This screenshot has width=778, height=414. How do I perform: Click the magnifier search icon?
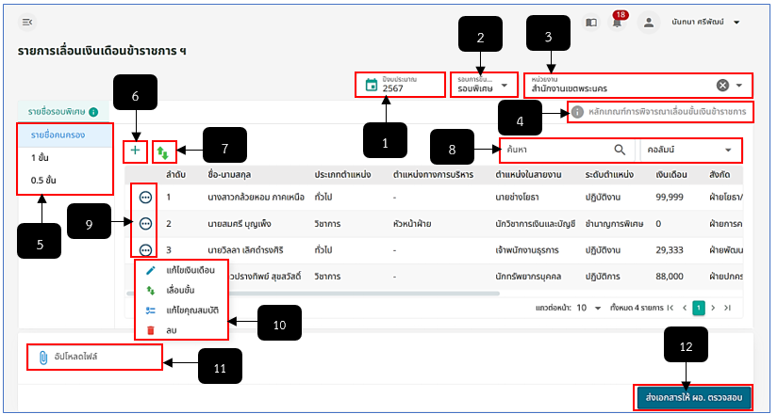click(x=620, y=149)
